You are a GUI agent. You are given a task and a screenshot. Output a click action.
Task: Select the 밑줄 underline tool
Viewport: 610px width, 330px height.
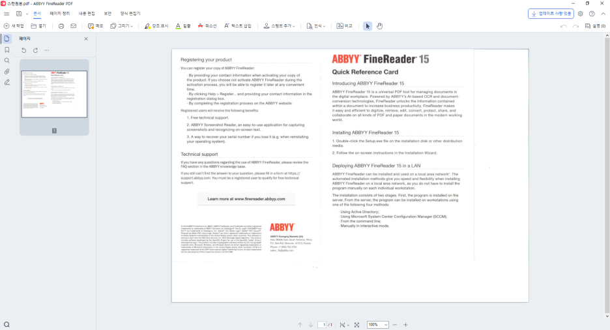click(x=183, y=26)
